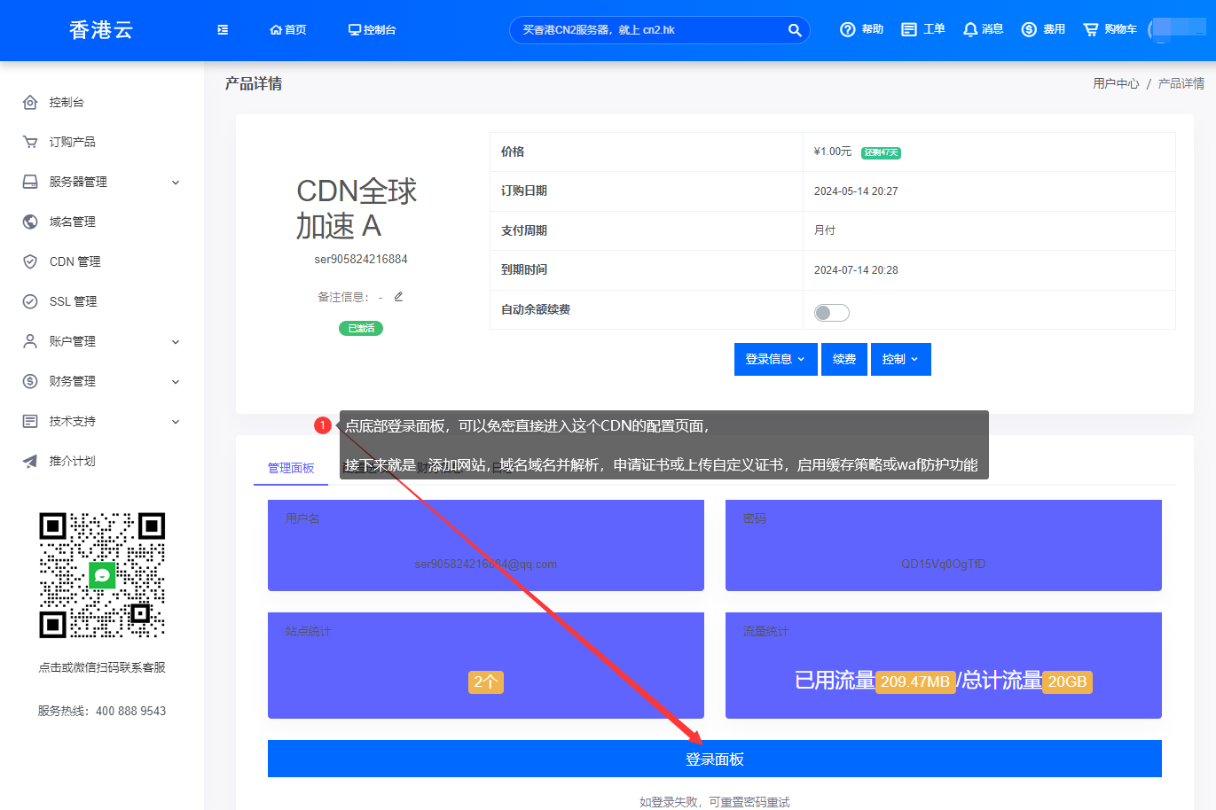Click 点击或微信扫码联系客服 text

point(102,667)
